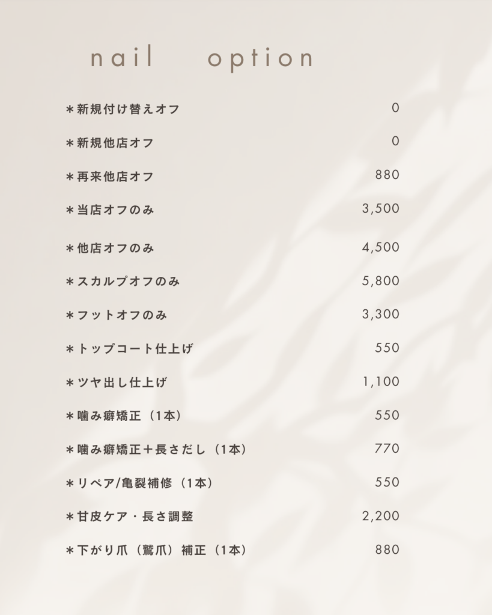Select the スカルプオフのみ option
Viewport: 492px width, 615px height.
[123, 282]
